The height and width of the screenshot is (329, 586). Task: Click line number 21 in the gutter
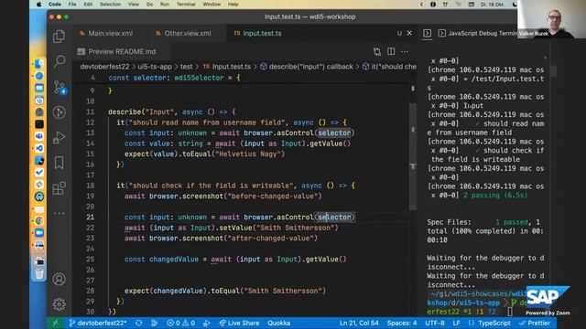pos(90,218)
